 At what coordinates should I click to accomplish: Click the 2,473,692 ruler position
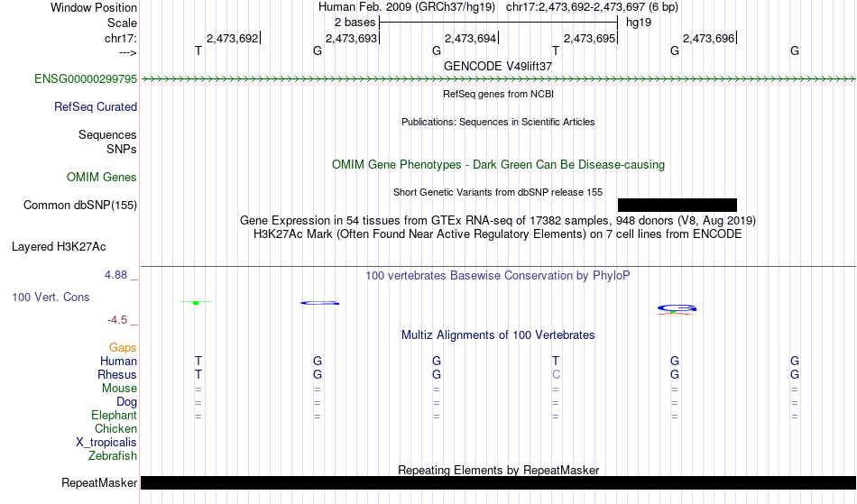232,38
